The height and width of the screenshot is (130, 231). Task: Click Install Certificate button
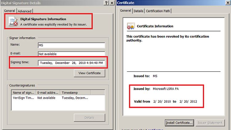(179, 123)
